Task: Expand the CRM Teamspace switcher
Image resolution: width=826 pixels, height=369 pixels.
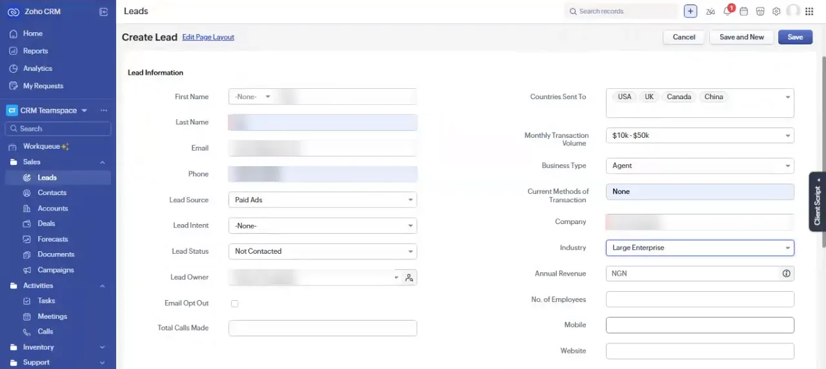Action: click(84, 111)
